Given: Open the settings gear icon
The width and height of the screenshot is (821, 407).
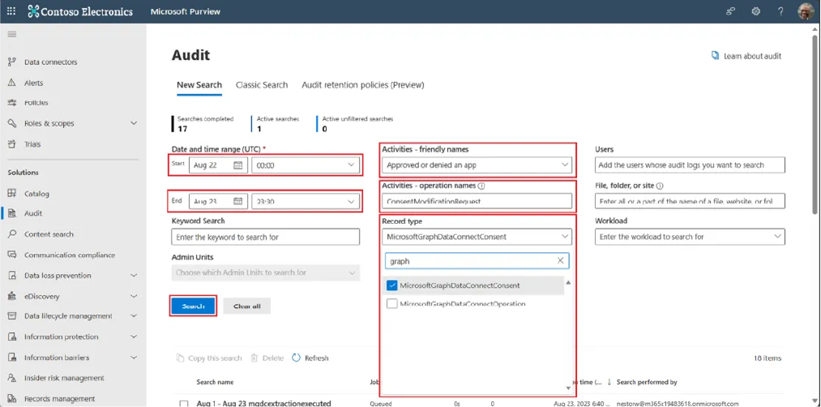Looking at the screenshot, I should (755, 11).
